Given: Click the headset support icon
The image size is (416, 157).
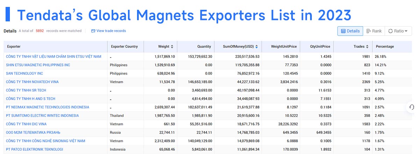Looking at the screenshot, I should (x=411, y=107).
